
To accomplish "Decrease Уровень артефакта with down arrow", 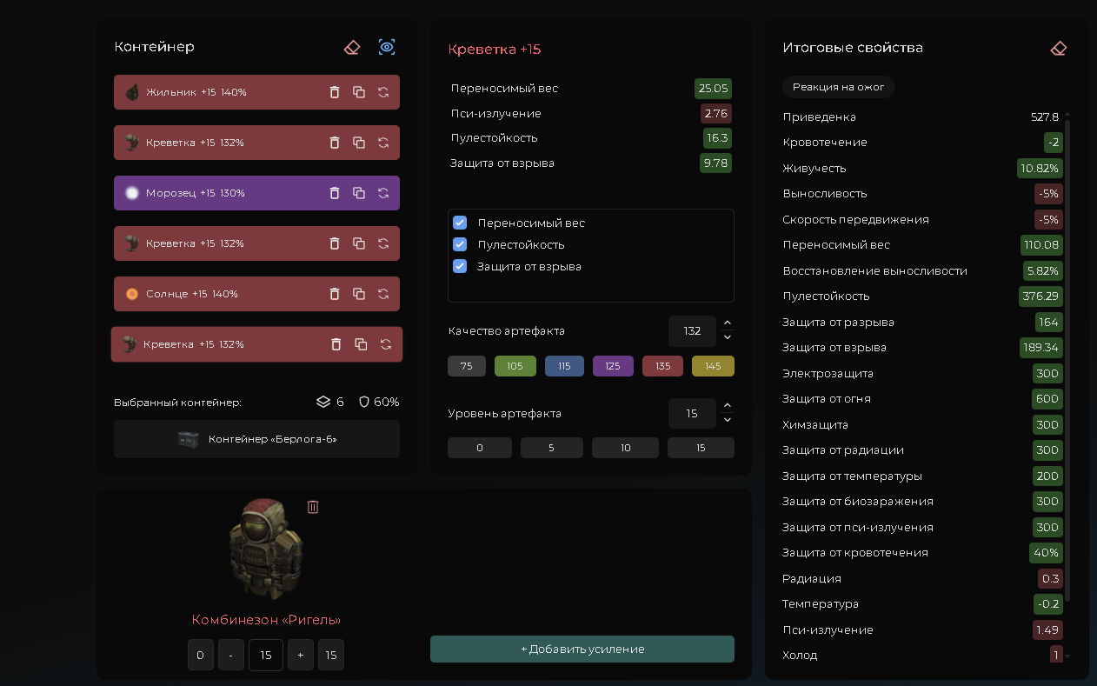I will [728, 420].
